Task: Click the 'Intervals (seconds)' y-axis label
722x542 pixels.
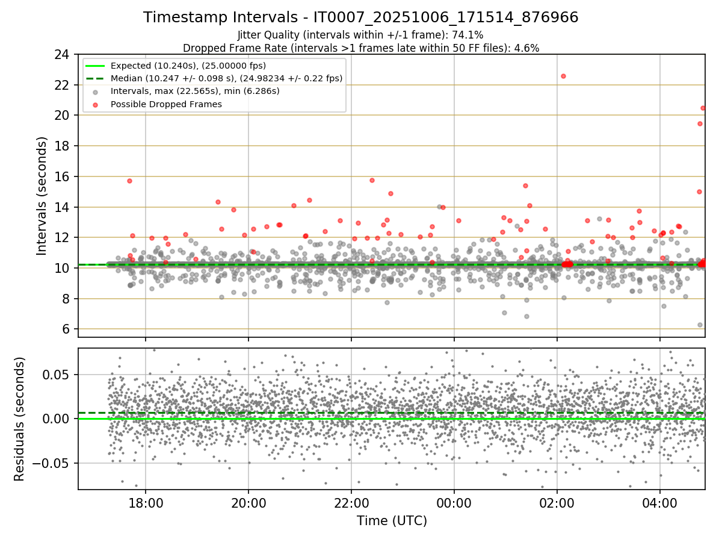Action: click(42, 195)
